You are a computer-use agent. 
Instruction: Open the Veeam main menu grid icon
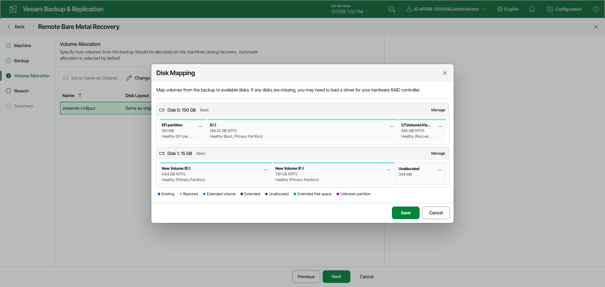(13, 9)
